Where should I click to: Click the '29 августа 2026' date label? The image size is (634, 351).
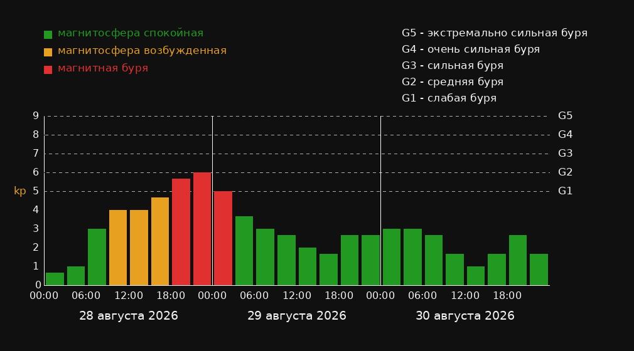coord(297,316)
